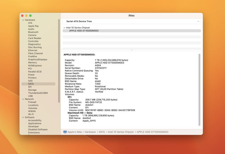Select Power in the sidebar
This screenshot has width=225, height=154.
click(x=31, y=75)
